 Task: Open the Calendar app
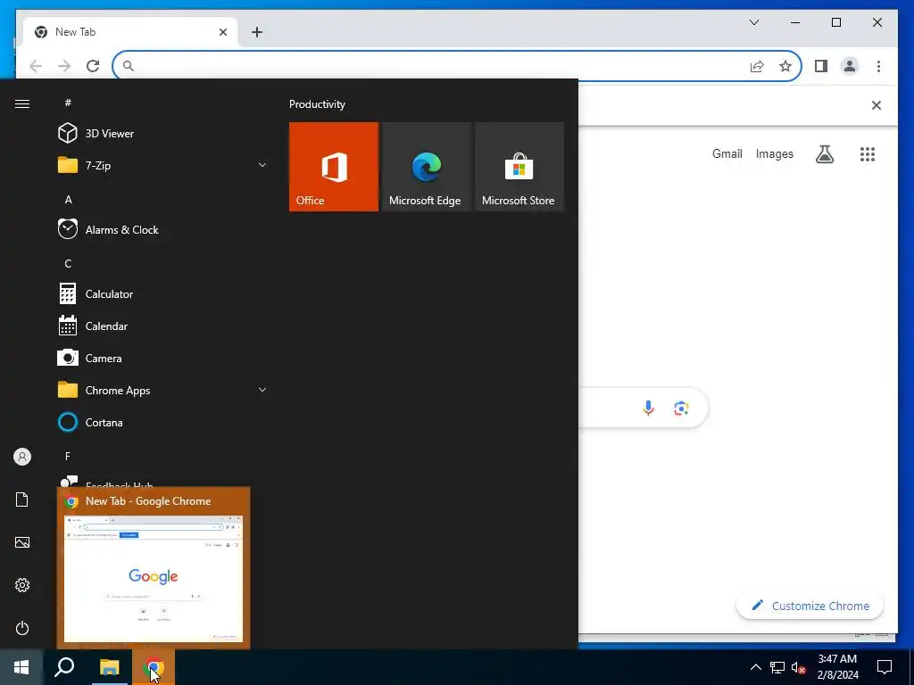163,326
